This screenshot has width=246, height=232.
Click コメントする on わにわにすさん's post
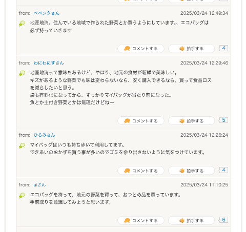coord(141,121)
